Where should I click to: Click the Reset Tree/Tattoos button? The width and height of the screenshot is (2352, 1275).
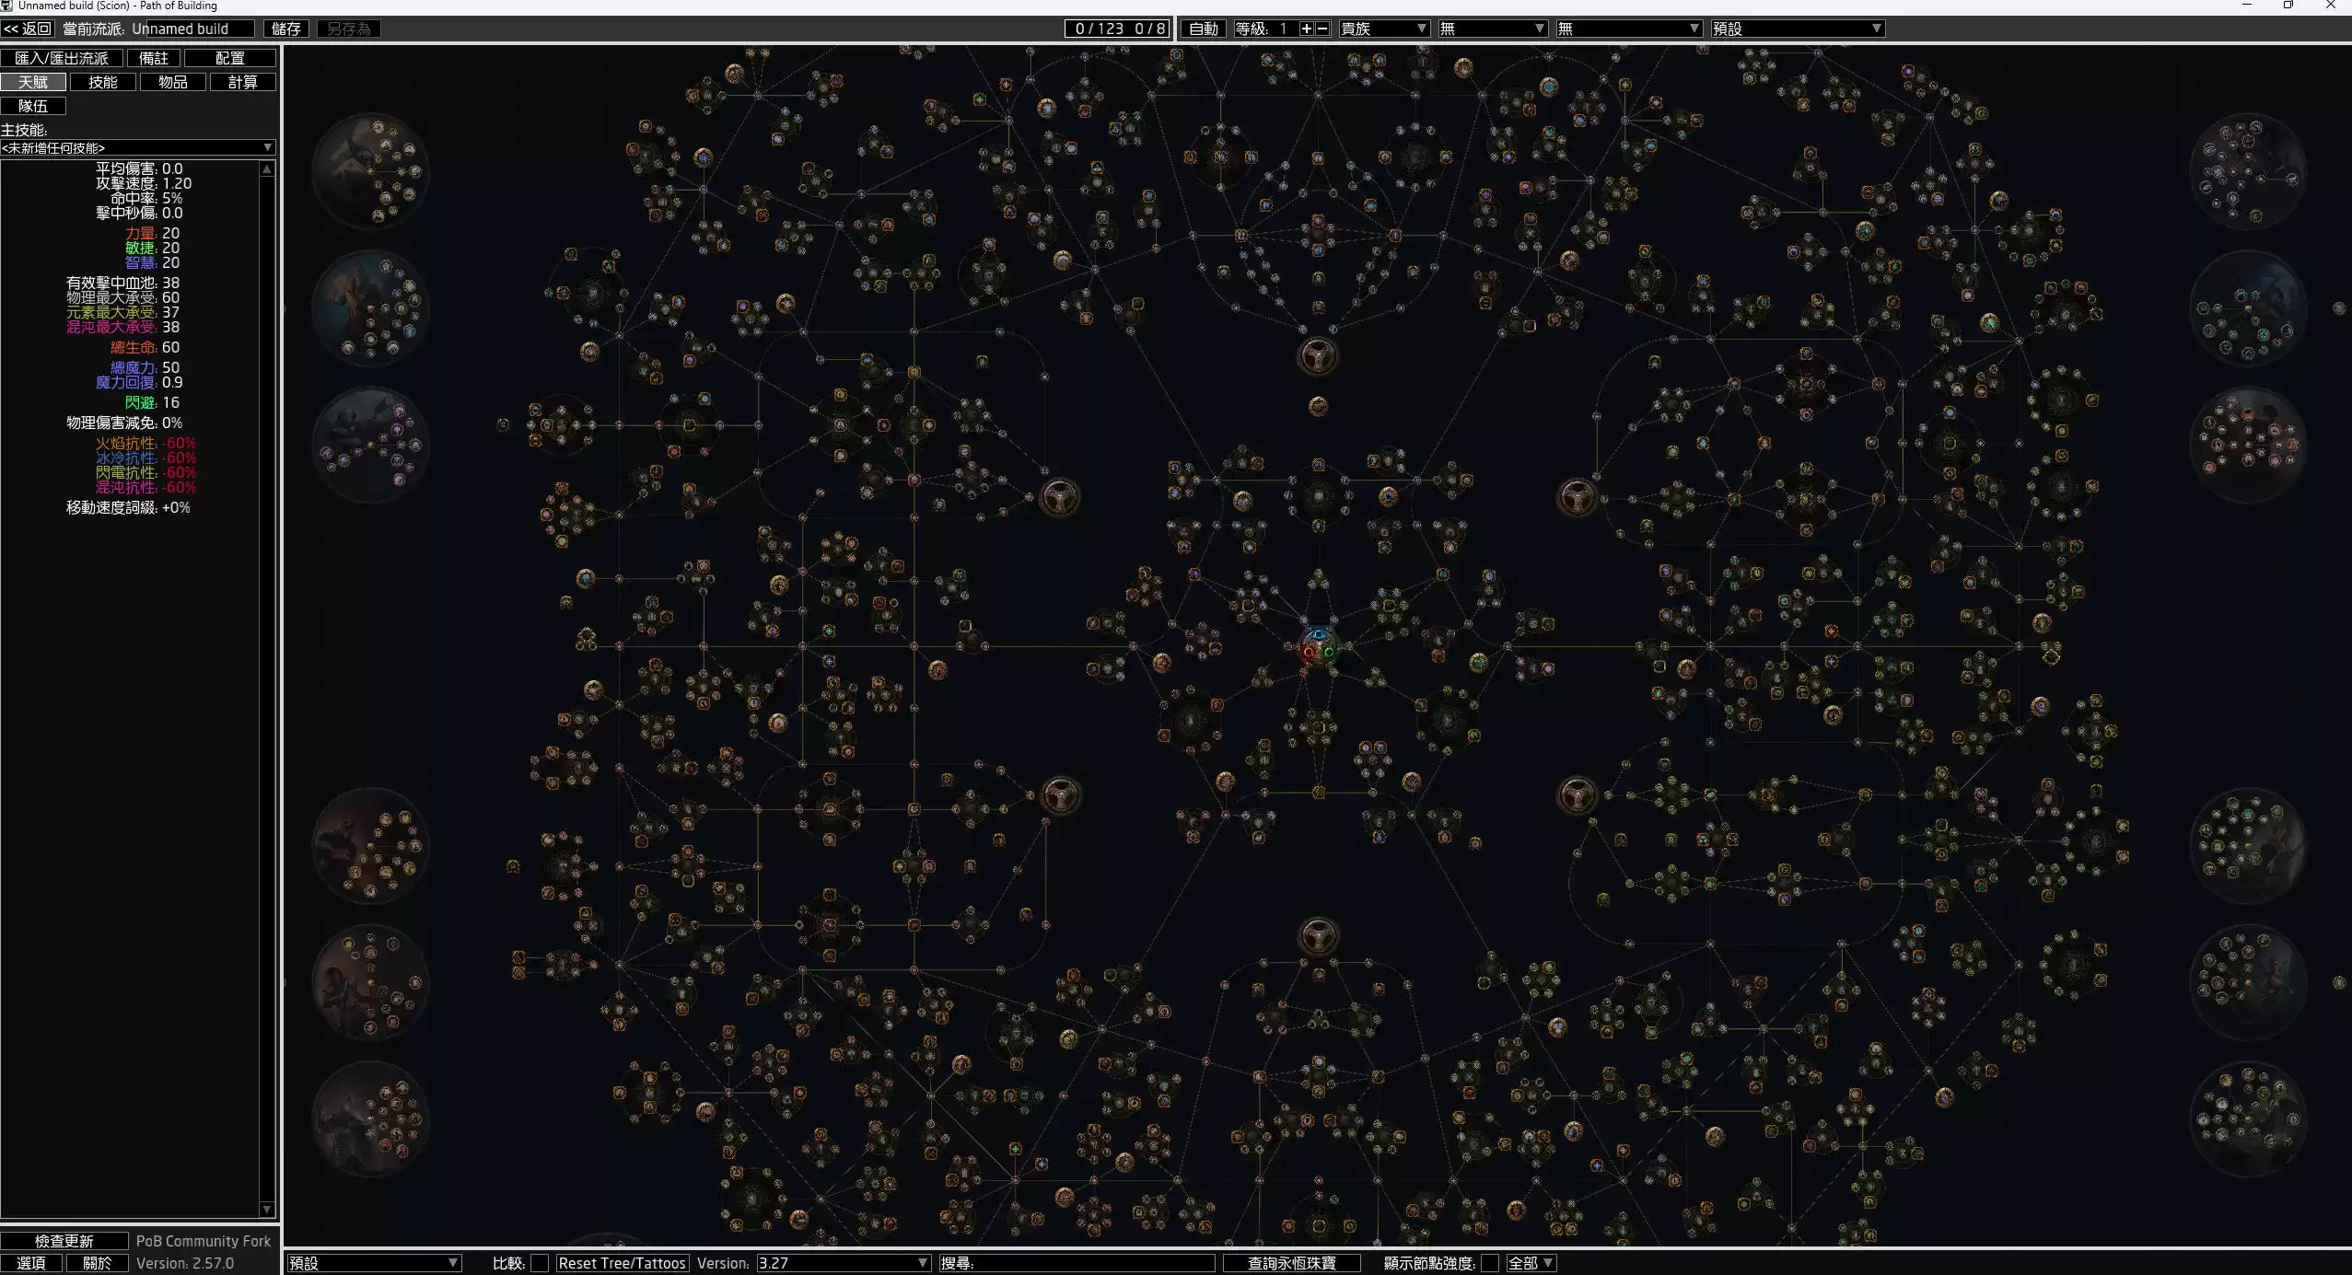(622, 1263)
